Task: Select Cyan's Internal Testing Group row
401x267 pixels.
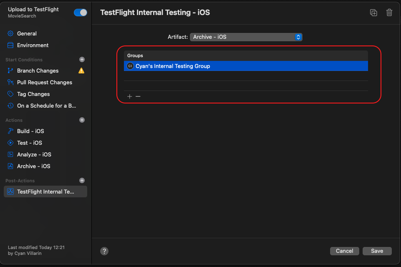Action: (246, 66)
